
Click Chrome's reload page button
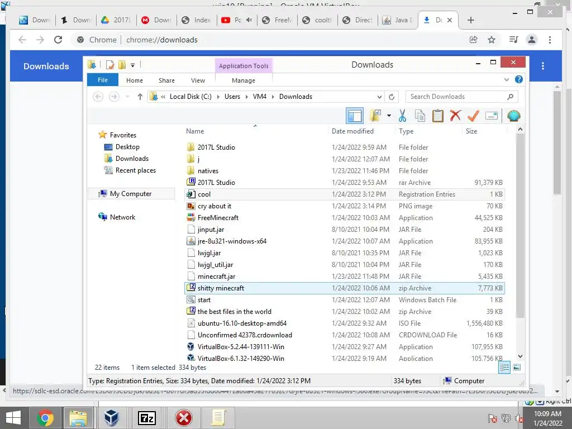(x=58, y=40)
